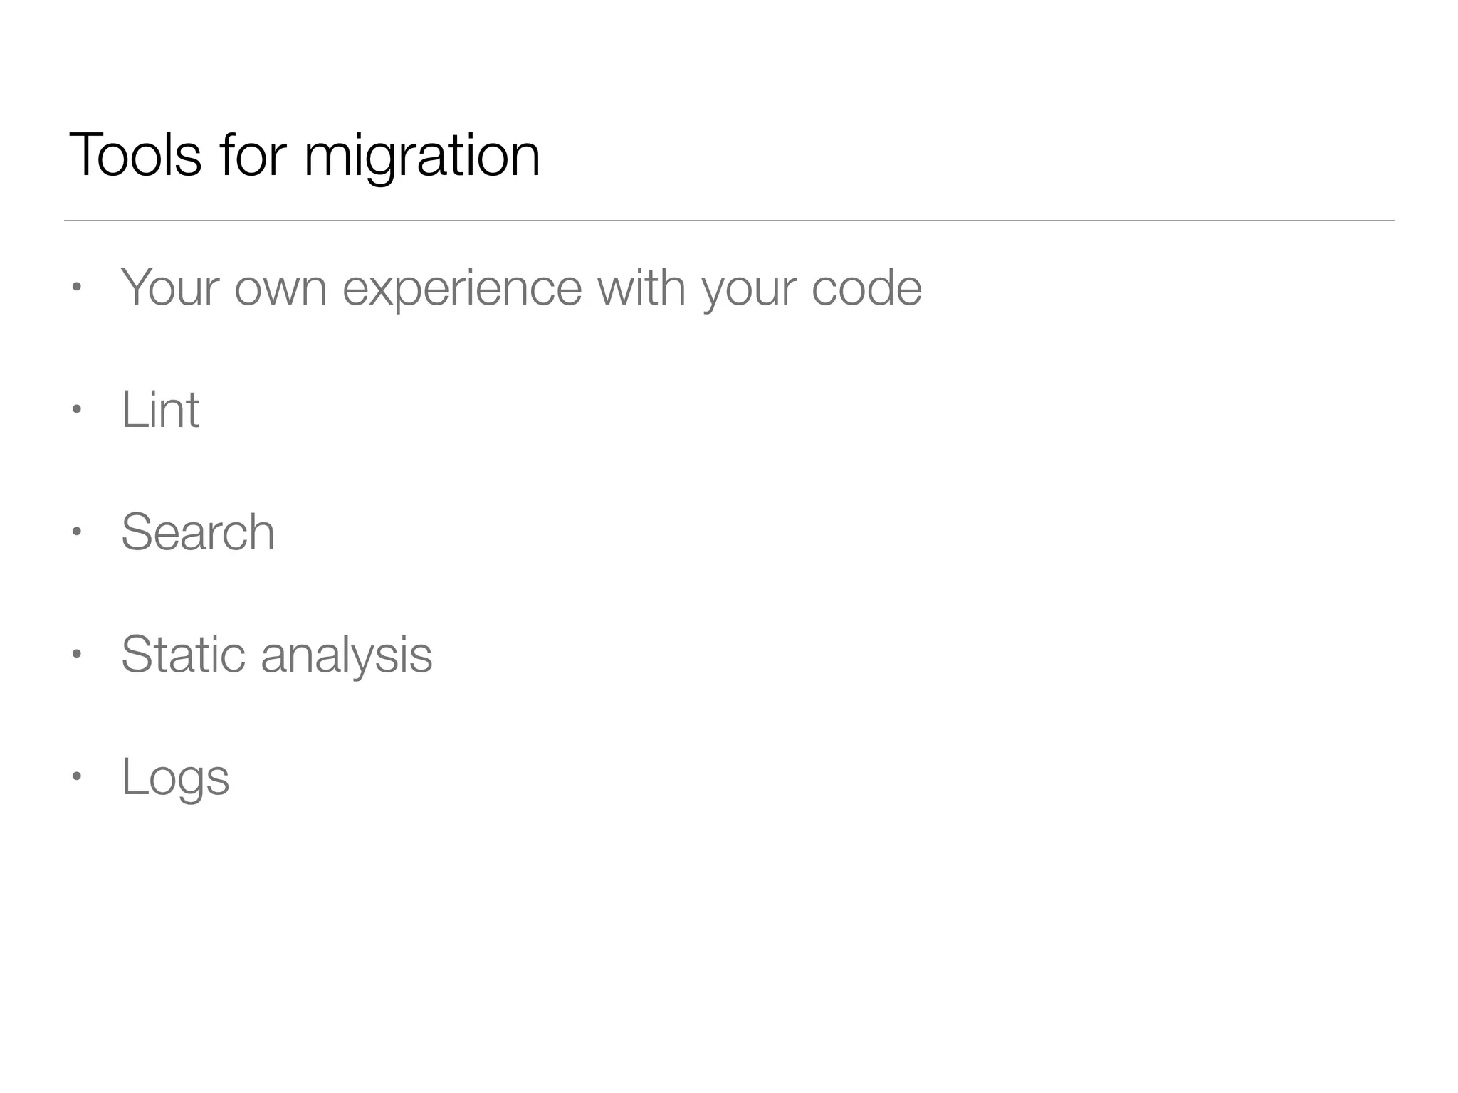Click the word "analysis" in the fourth bullet

[346, 655]
